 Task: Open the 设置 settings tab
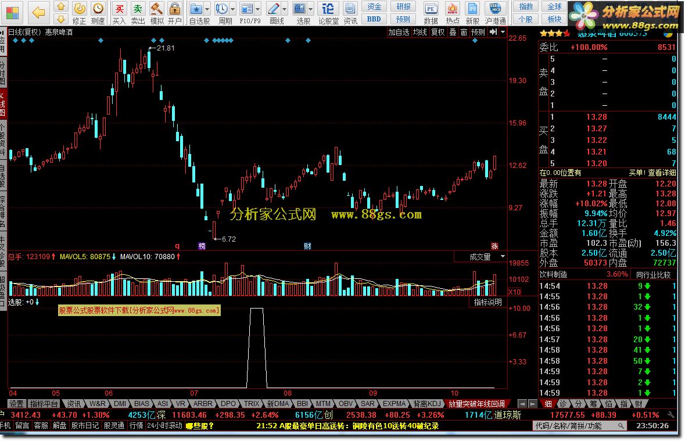(17, 404)
